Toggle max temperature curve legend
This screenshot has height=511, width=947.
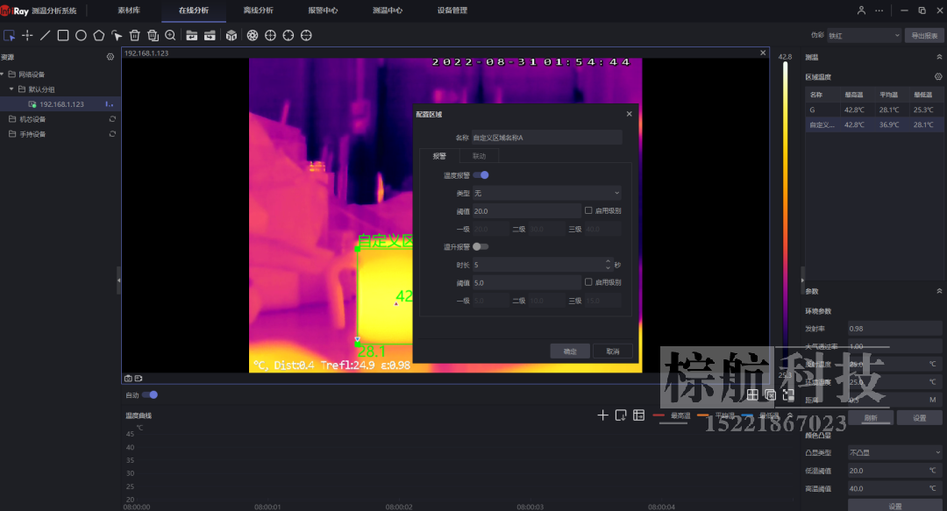[672, 415]
